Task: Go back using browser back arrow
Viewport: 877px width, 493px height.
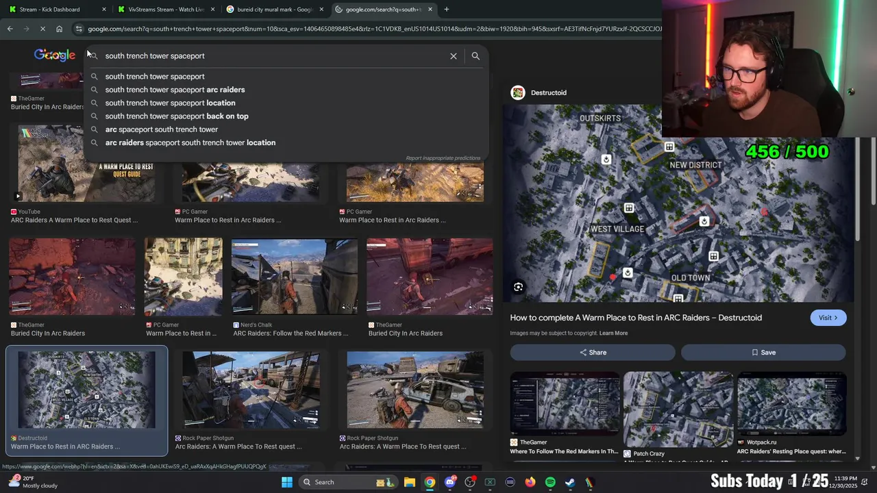Action: pyautogui.click(x=10, y=29)
